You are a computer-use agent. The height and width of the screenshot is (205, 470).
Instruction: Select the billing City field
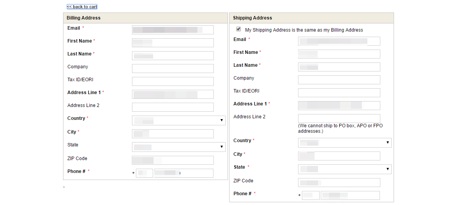[x=173, y=134]
